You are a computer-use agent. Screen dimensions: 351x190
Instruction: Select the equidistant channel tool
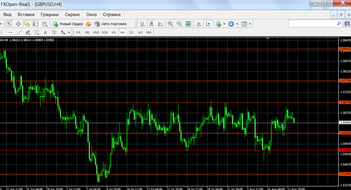(28, 32)
